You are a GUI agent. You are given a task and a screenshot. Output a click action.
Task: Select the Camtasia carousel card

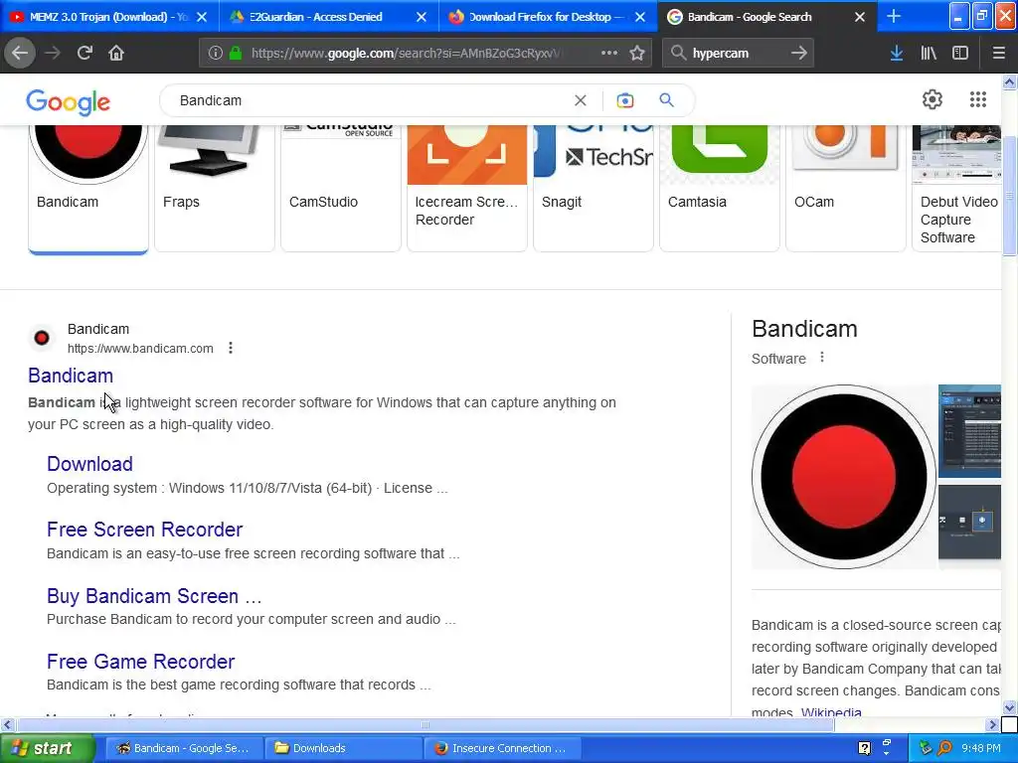(x=720, y=188)
